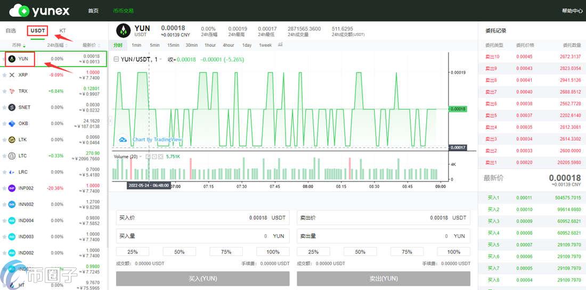Click the XRP coin icon
The image size is (586, 290).
(x=12, y=75)
